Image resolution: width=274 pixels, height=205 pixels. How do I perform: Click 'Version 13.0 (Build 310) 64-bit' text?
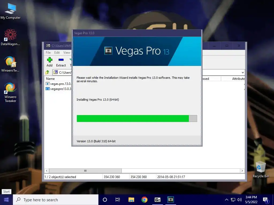96,141
